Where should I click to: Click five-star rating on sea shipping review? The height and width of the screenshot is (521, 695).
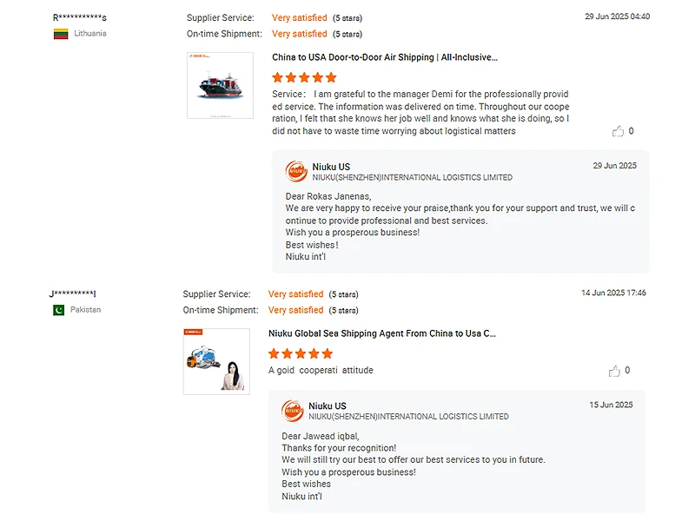301,353
